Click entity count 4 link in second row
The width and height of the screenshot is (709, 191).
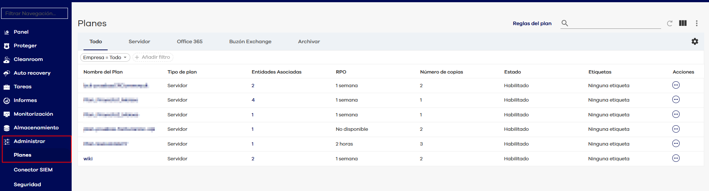point(253,100)
